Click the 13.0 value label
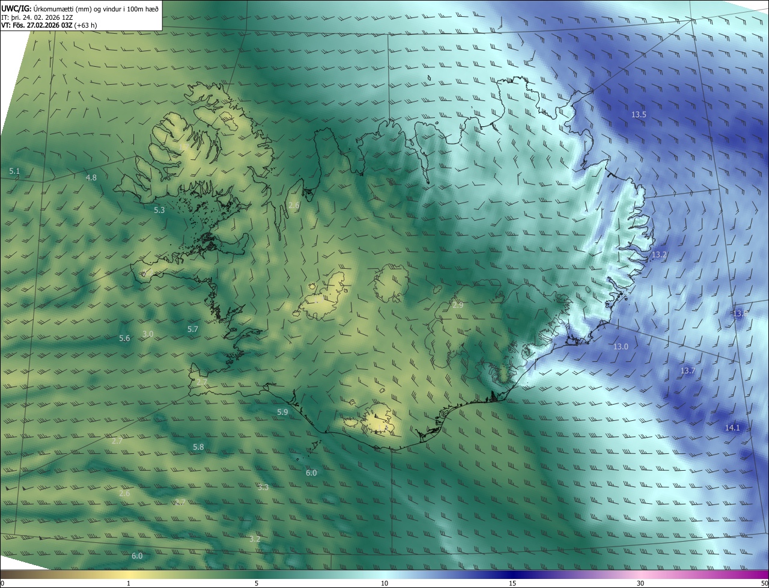769x588 pixels. (621, 347)
